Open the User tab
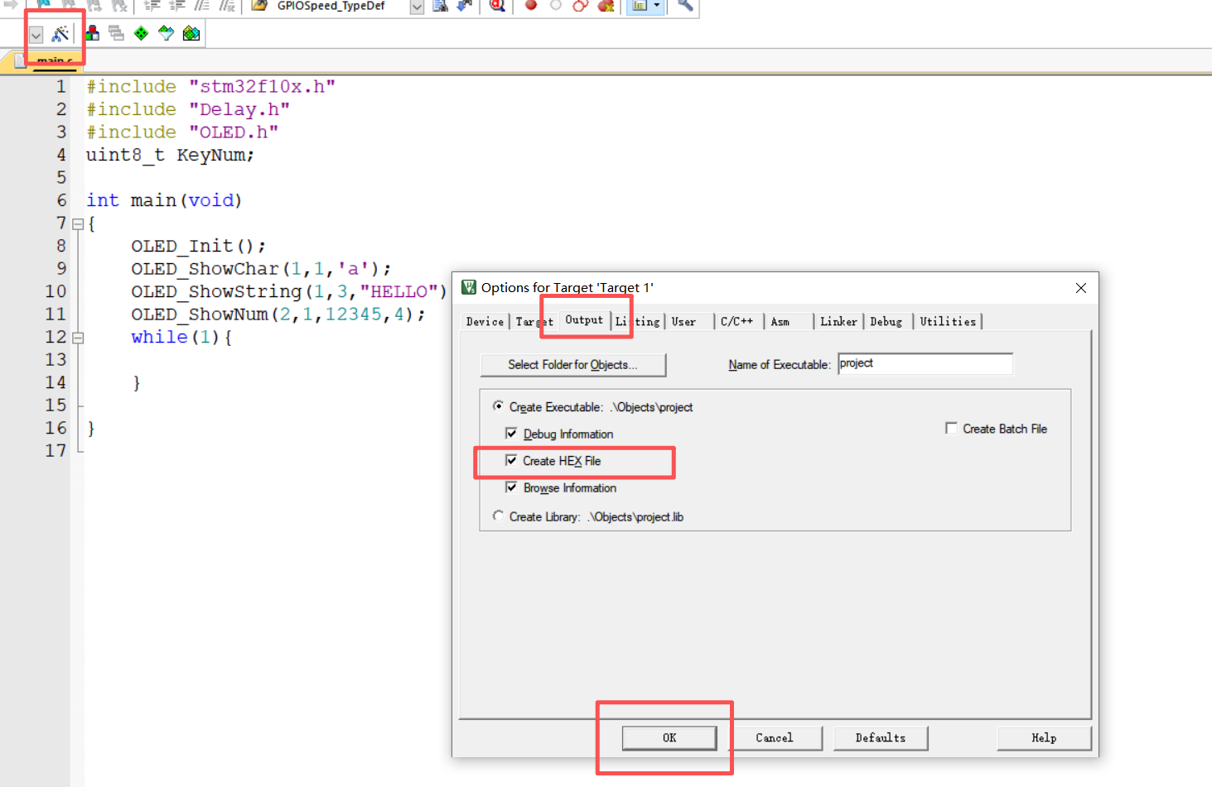 click(x=683, y=321)
